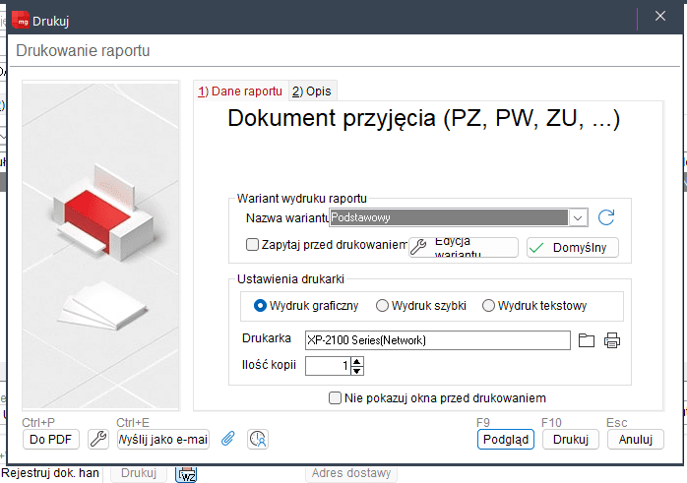
Task: Click the wrench settings icon near Do PDF
Action: 97,440
